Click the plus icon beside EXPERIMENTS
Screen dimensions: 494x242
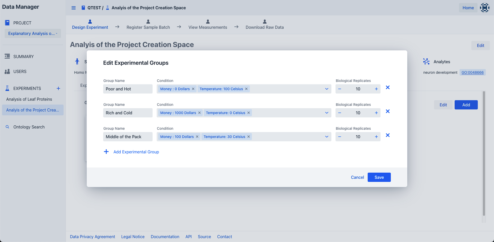(x=58, y=88)
